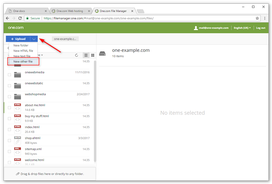Select the welcome.html file name

(x=34, y=160)
